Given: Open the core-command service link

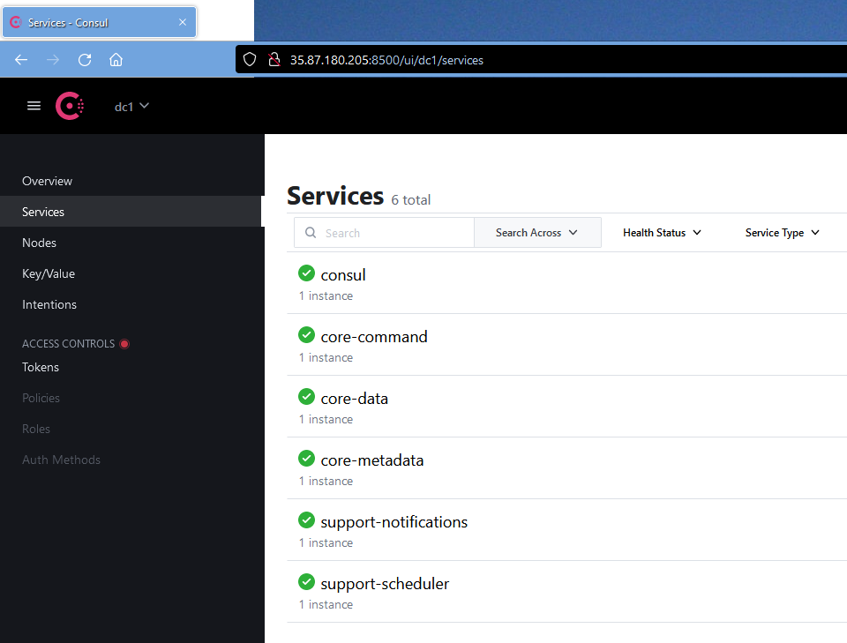Looking at the screenshot, I should point(374,336).
